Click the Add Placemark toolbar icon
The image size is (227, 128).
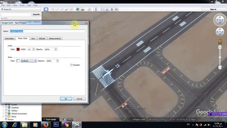pos(53,9)
